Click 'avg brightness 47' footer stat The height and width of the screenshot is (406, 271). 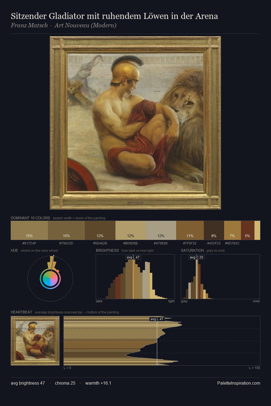point(28,383)
